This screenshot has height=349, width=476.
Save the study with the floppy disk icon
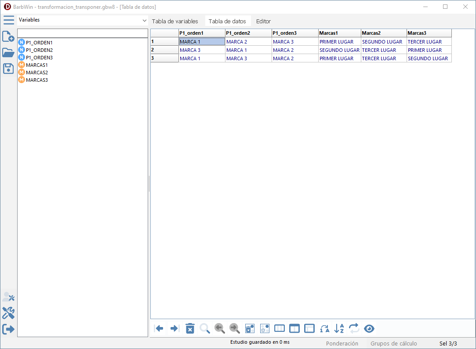coord(8,69)
